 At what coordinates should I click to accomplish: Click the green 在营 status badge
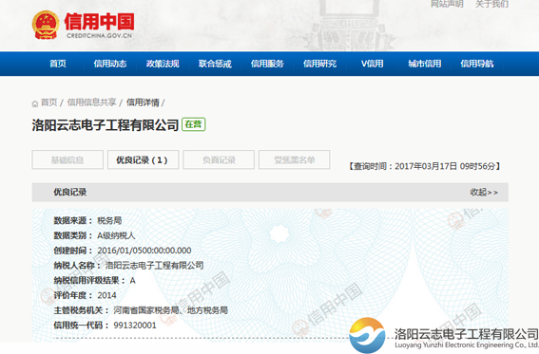[193, 124]
